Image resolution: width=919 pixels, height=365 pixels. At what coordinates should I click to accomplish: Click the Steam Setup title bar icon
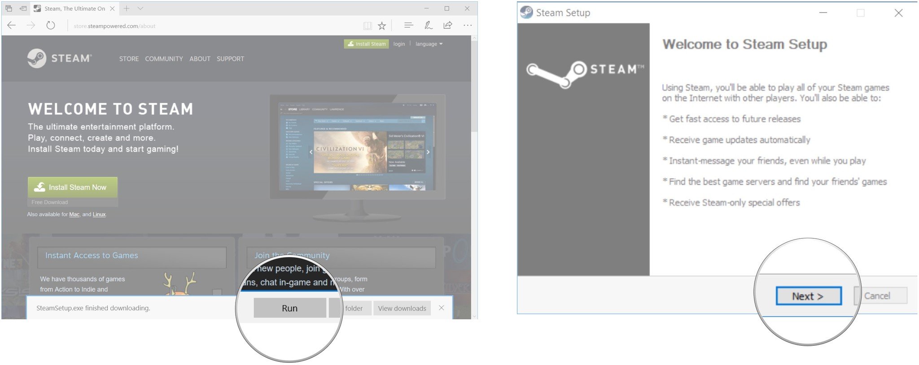click(x=526, y=13)
